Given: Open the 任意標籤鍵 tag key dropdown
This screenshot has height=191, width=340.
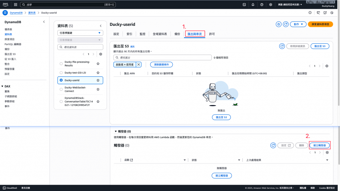Looking at the screenshot, I should point(80,33).
